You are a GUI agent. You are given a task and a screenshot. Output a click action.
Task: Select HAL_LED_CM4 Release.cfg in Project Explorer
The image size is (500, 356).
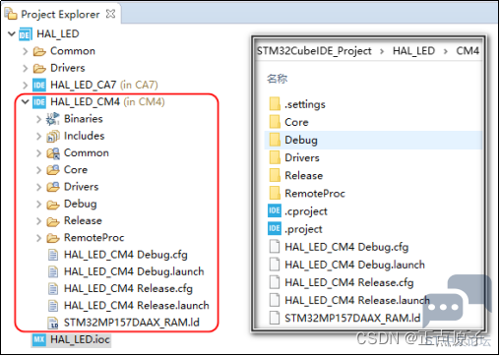point(128,289)
